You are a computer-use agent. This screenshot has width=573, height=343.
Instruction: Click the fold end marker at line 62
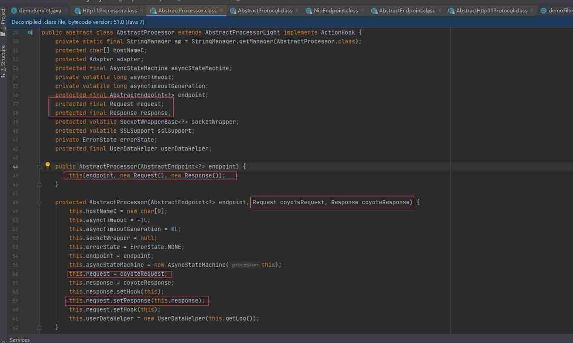(39, 327)
